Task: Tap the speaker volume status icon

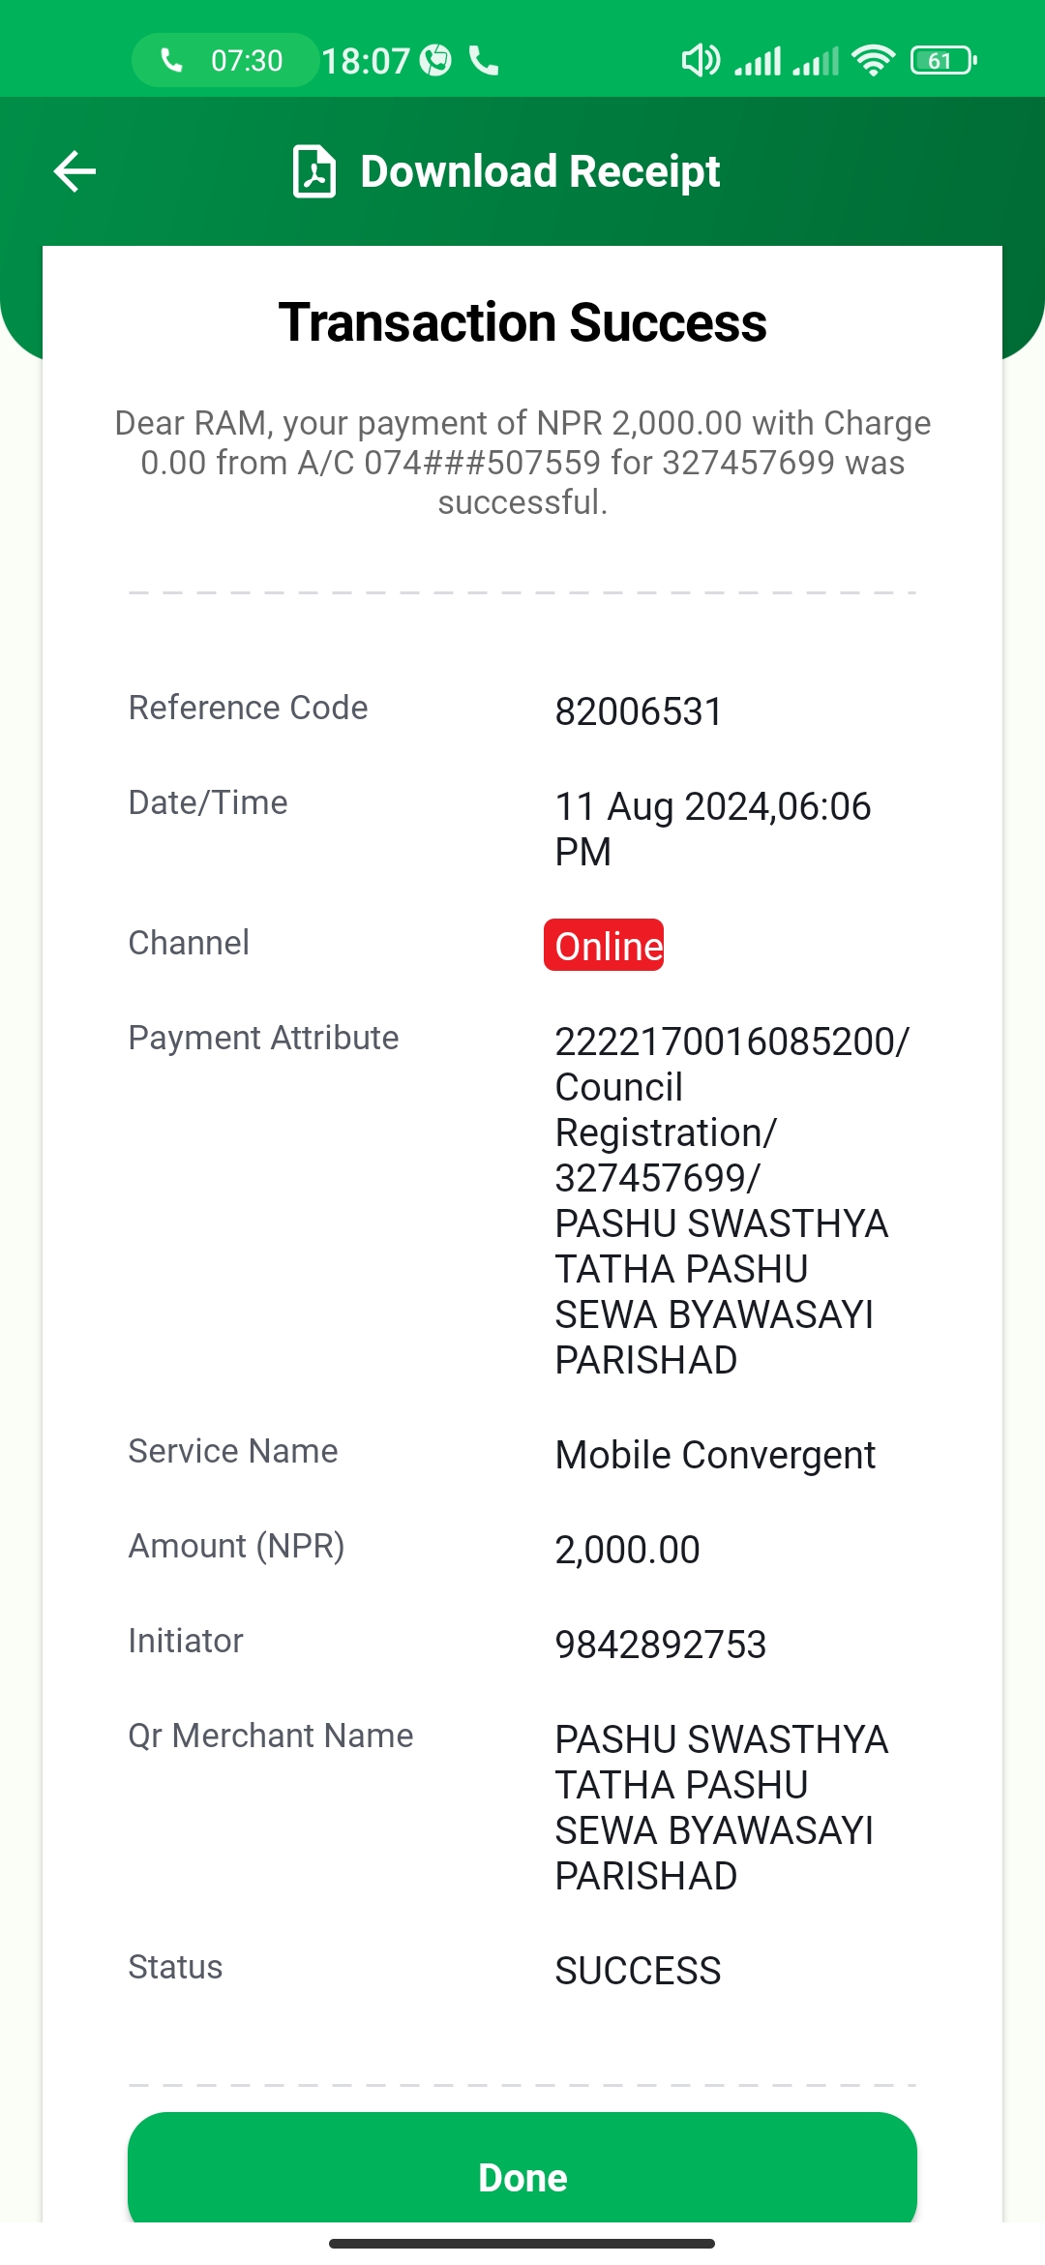Action: [x=701, y=60]
